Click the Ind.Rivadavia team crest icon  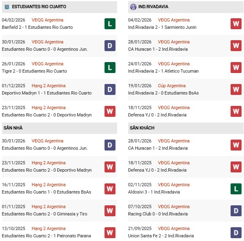pyautogui.click(x=133, y=7)
